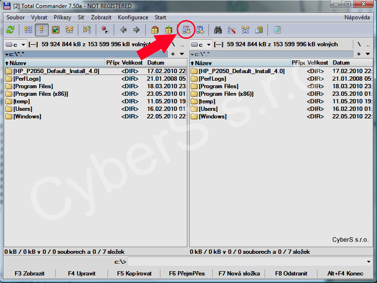Open directory tree view icon
This screenshot has width=377, height=283.
coord(69,30)
